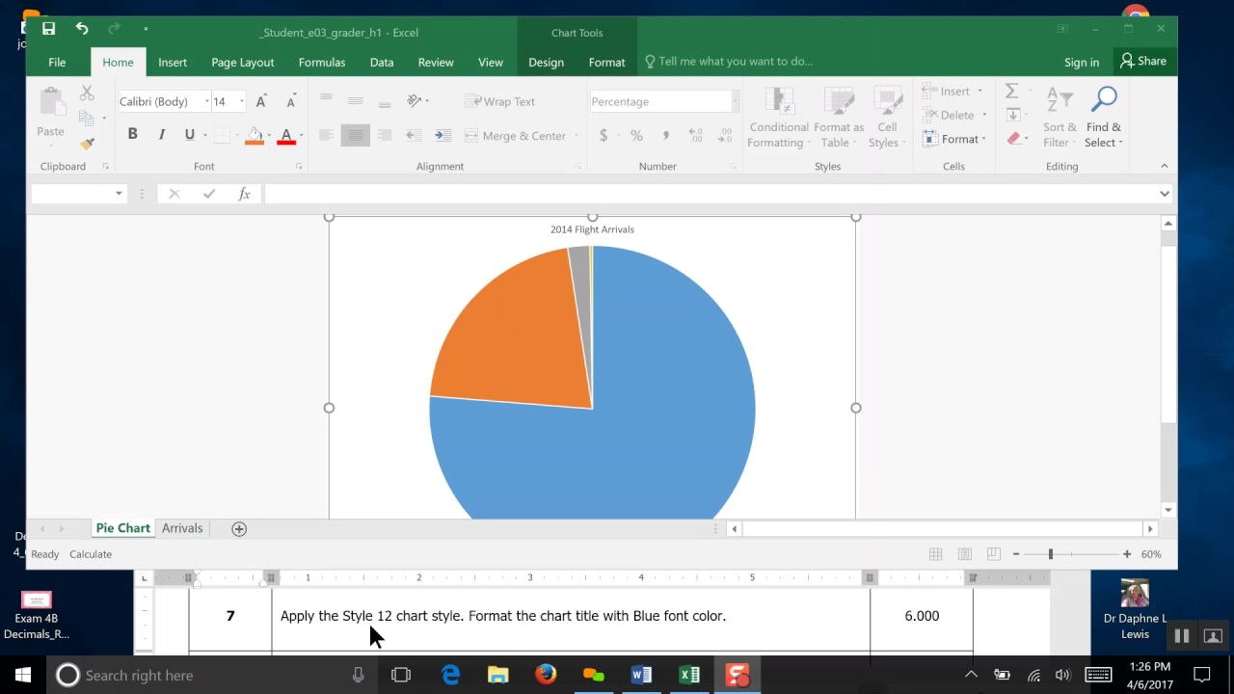Save the workbook with the Save icon

(x=49, y=29)
